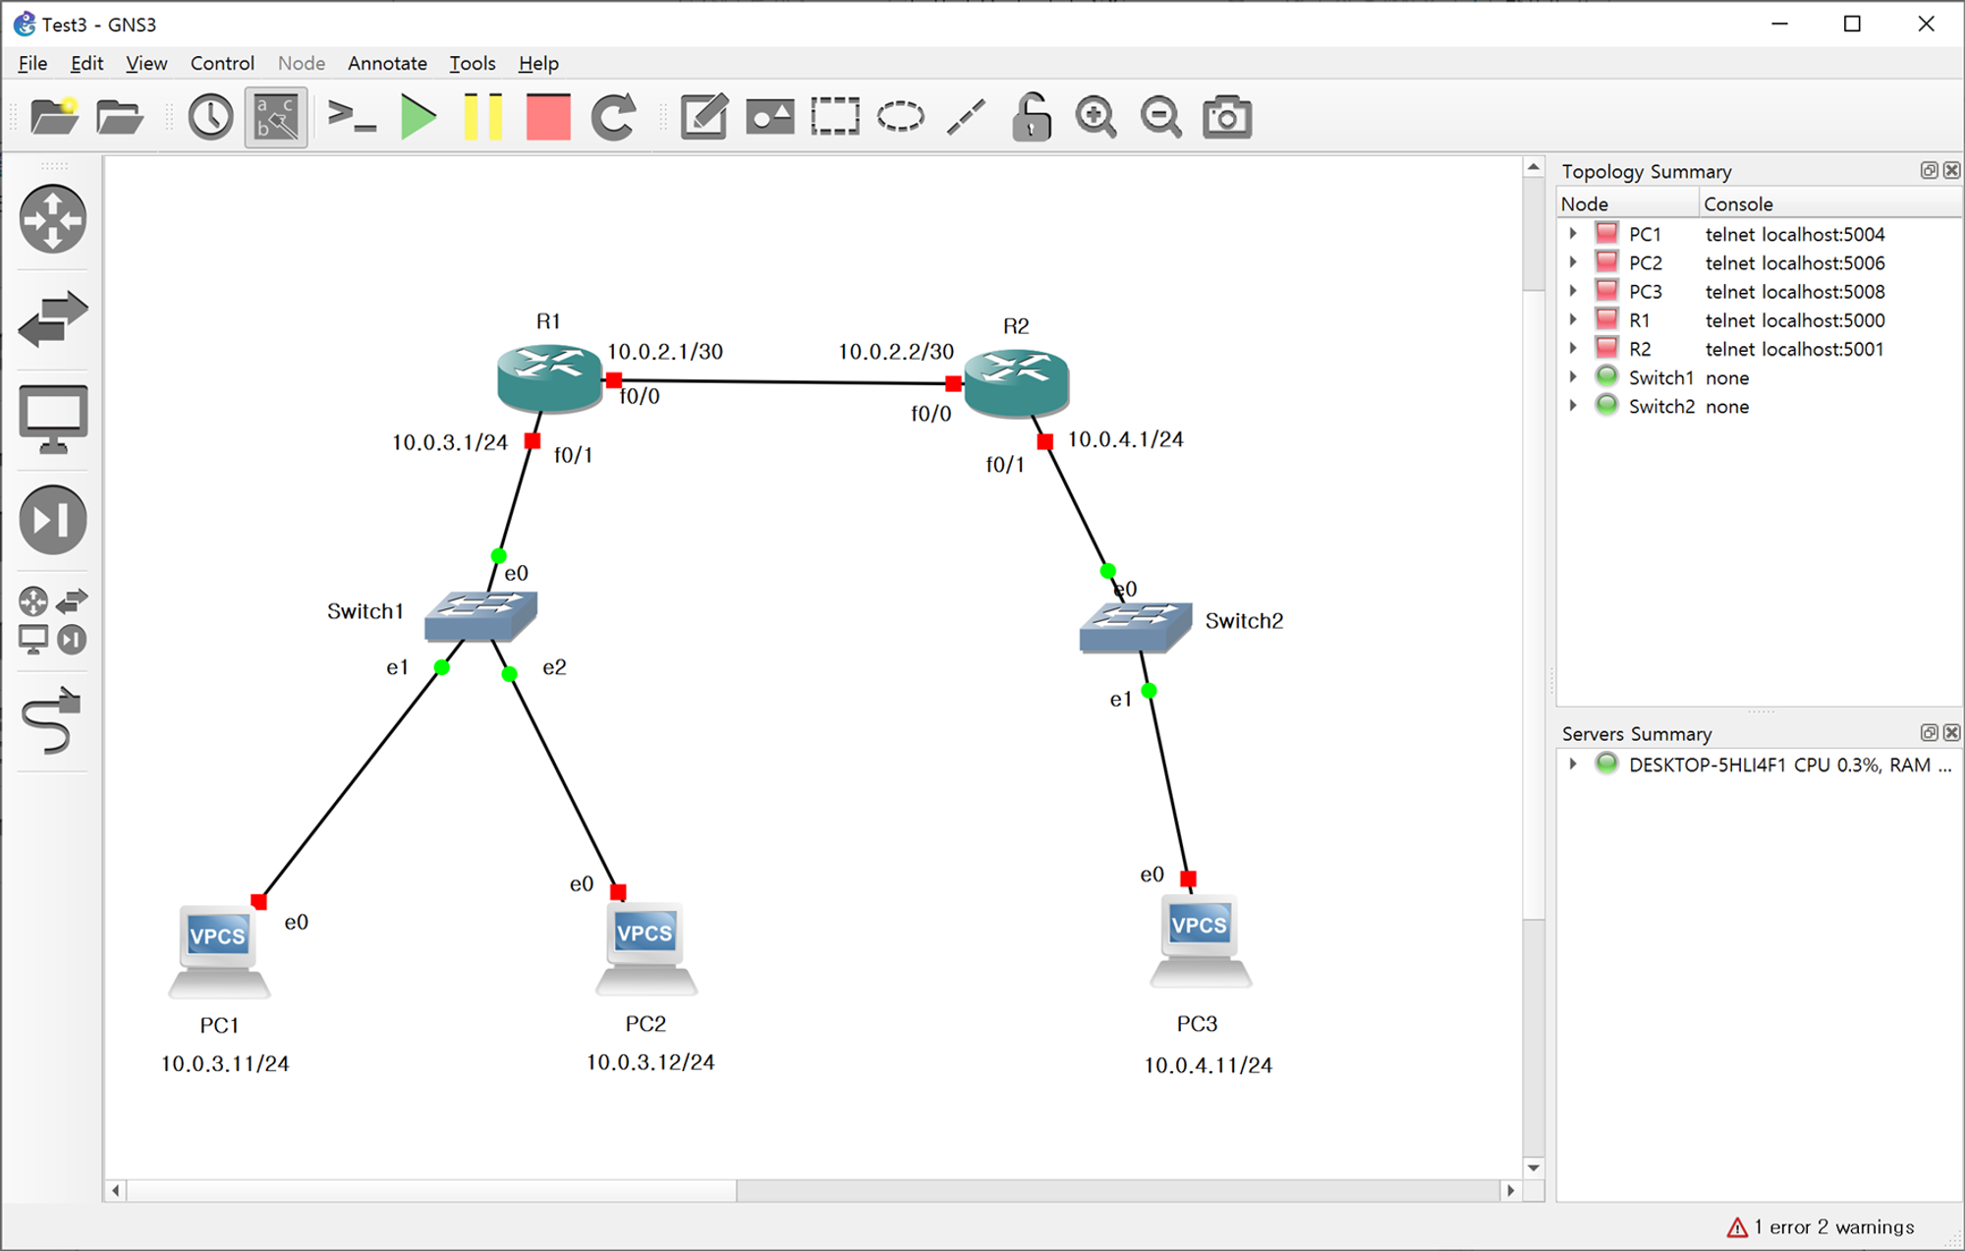Open console to all devices icon
The height and width of the screenshot is (1251, 1965).
coord(351,117)
